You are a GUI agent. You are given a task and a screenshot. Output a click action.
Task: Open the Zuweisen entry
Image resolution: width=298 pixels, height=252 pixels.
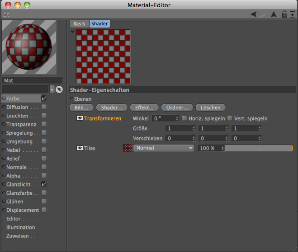coord(18,236)
